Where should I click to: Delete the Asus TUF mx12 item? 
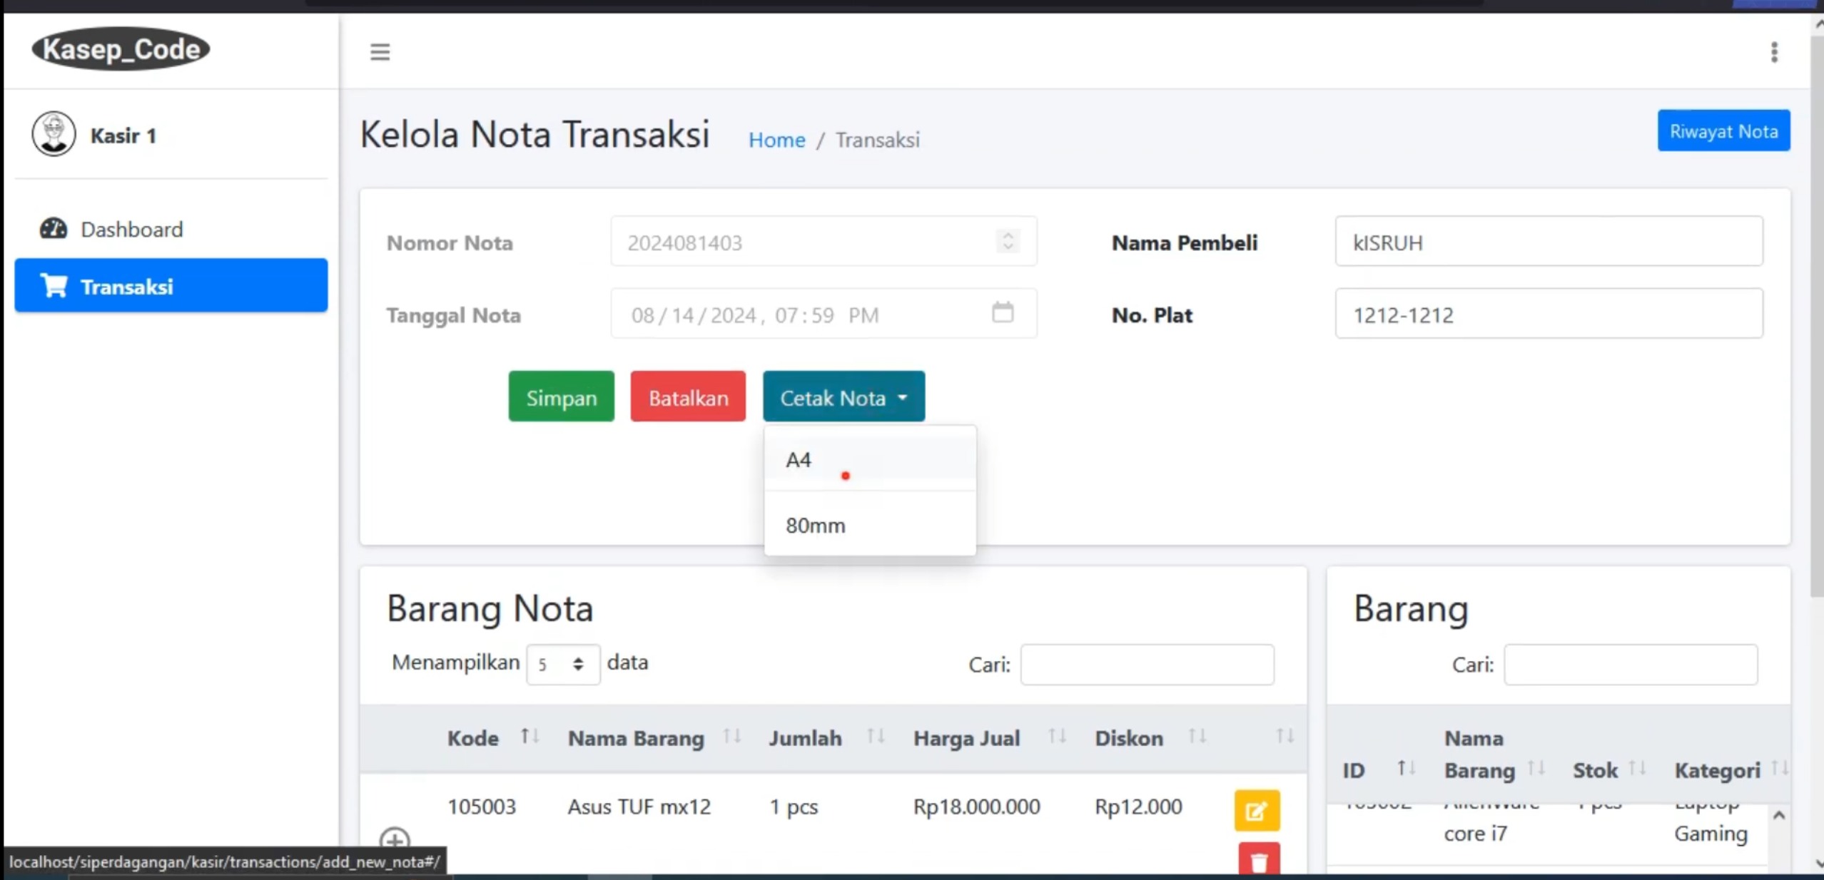(x=1259, y=860)
